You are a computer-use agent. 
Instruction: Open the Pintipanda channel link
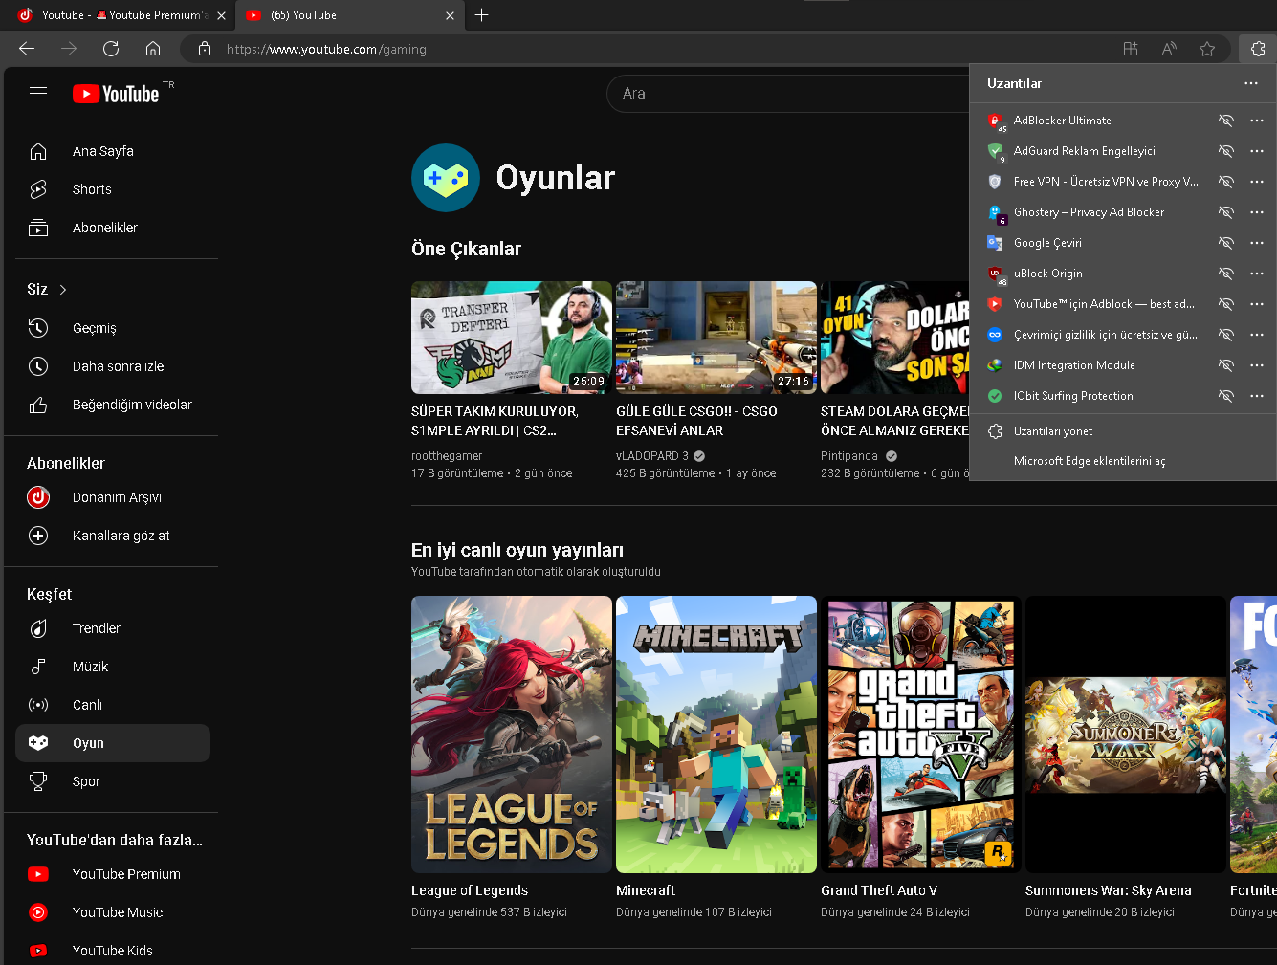pos(849,456)
